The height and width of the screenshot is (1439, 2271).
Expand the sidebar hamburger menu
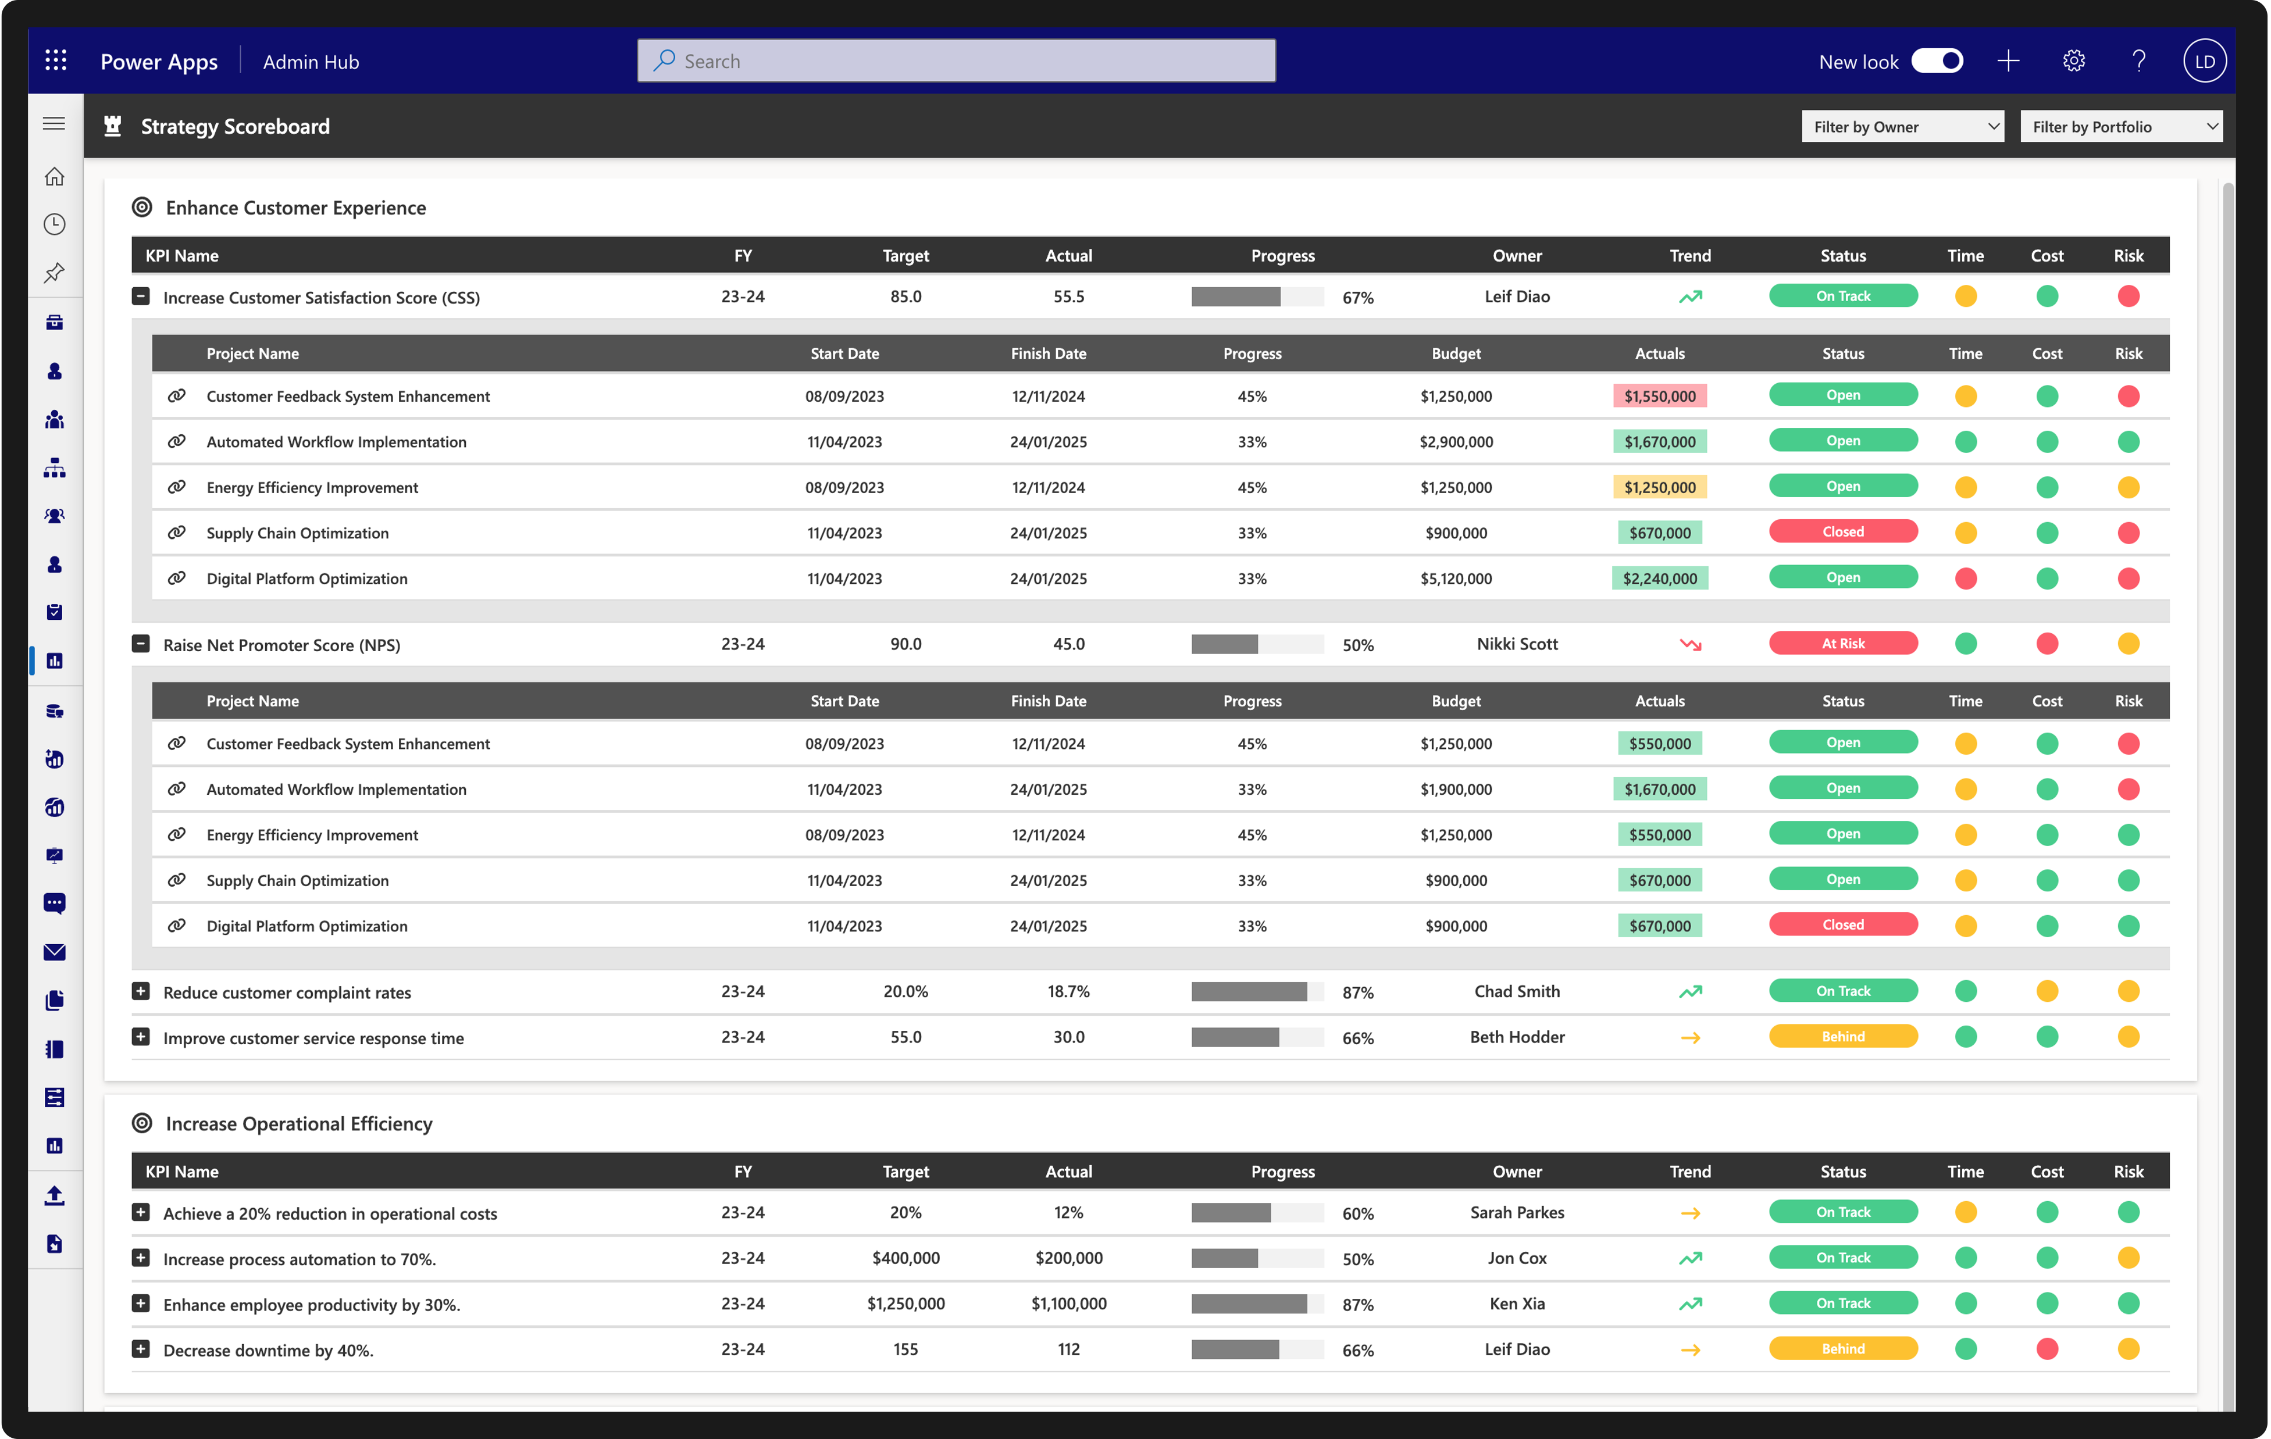(x=55, y=123)
